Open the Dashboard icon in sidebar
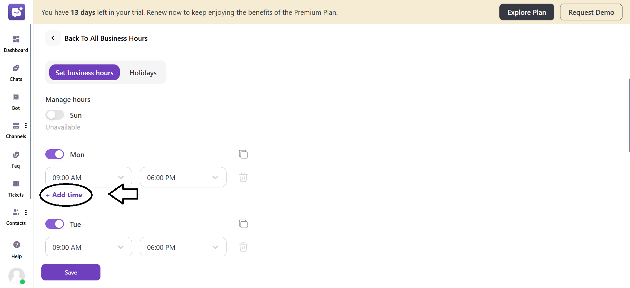The width and height of the screenshot is (630, 288). [x=16, y=40]
